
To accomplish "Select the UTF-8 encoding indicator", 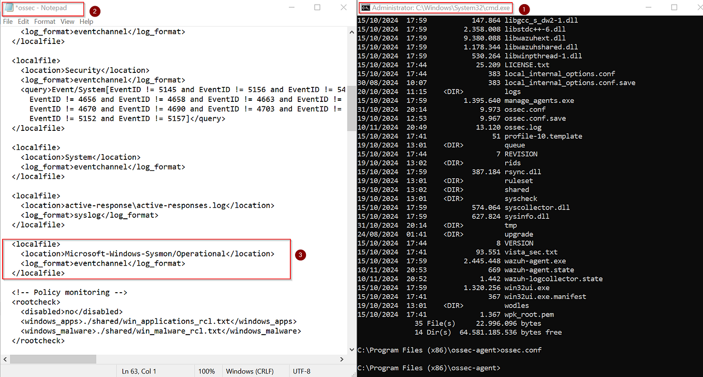I will 302,371.
